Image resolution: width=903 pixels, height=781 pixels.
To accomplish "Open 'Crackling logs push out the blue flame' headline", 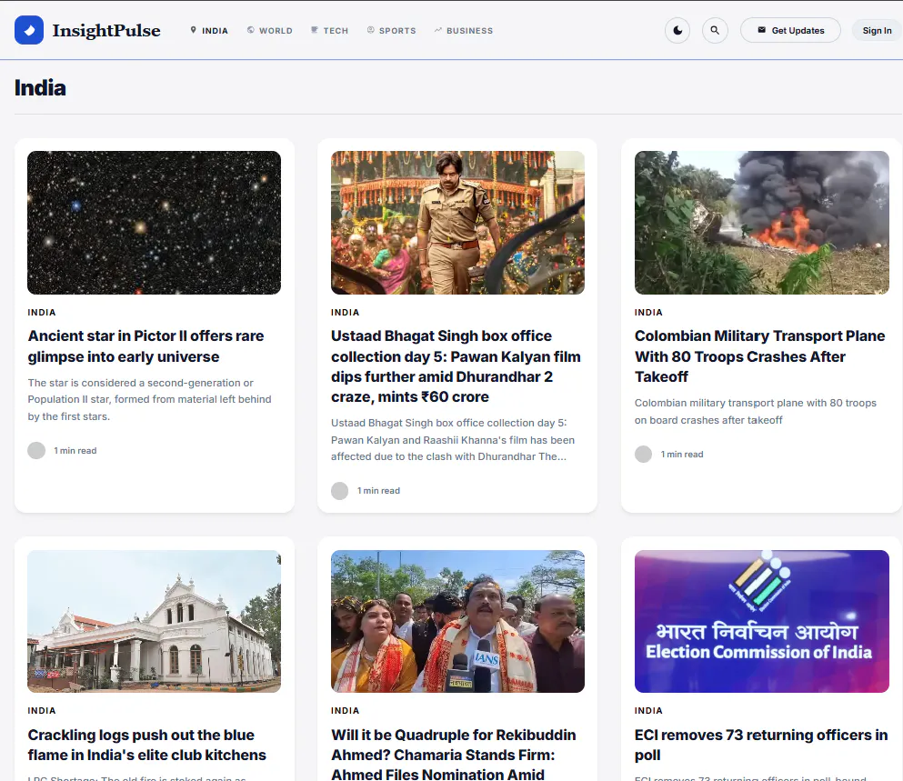I will pyautogui.click(x=146, y=745).
